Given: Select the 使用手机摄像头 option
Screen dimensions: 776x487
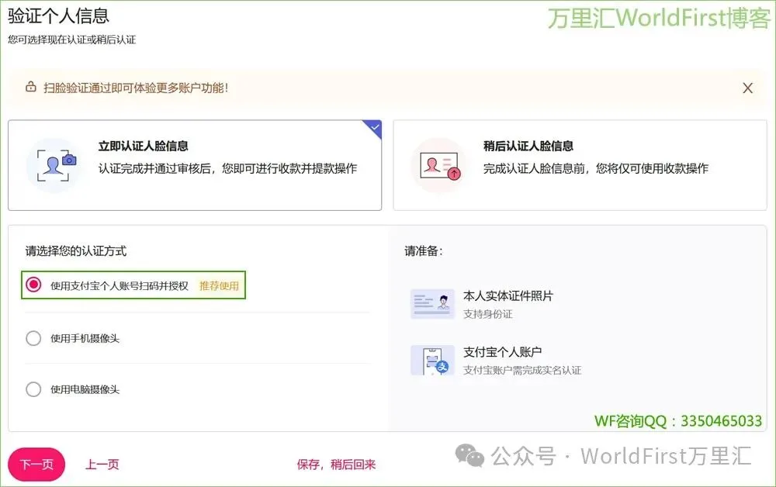Looking at the screenshot, I should point(33,337).
